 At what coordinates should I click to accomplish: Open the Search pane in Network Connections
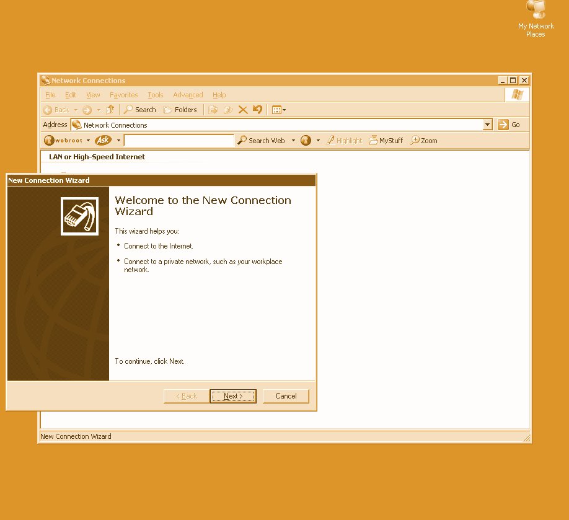(139, 110)
